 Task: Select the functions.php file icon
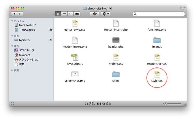pyautogui.click(x=157, y=23)
